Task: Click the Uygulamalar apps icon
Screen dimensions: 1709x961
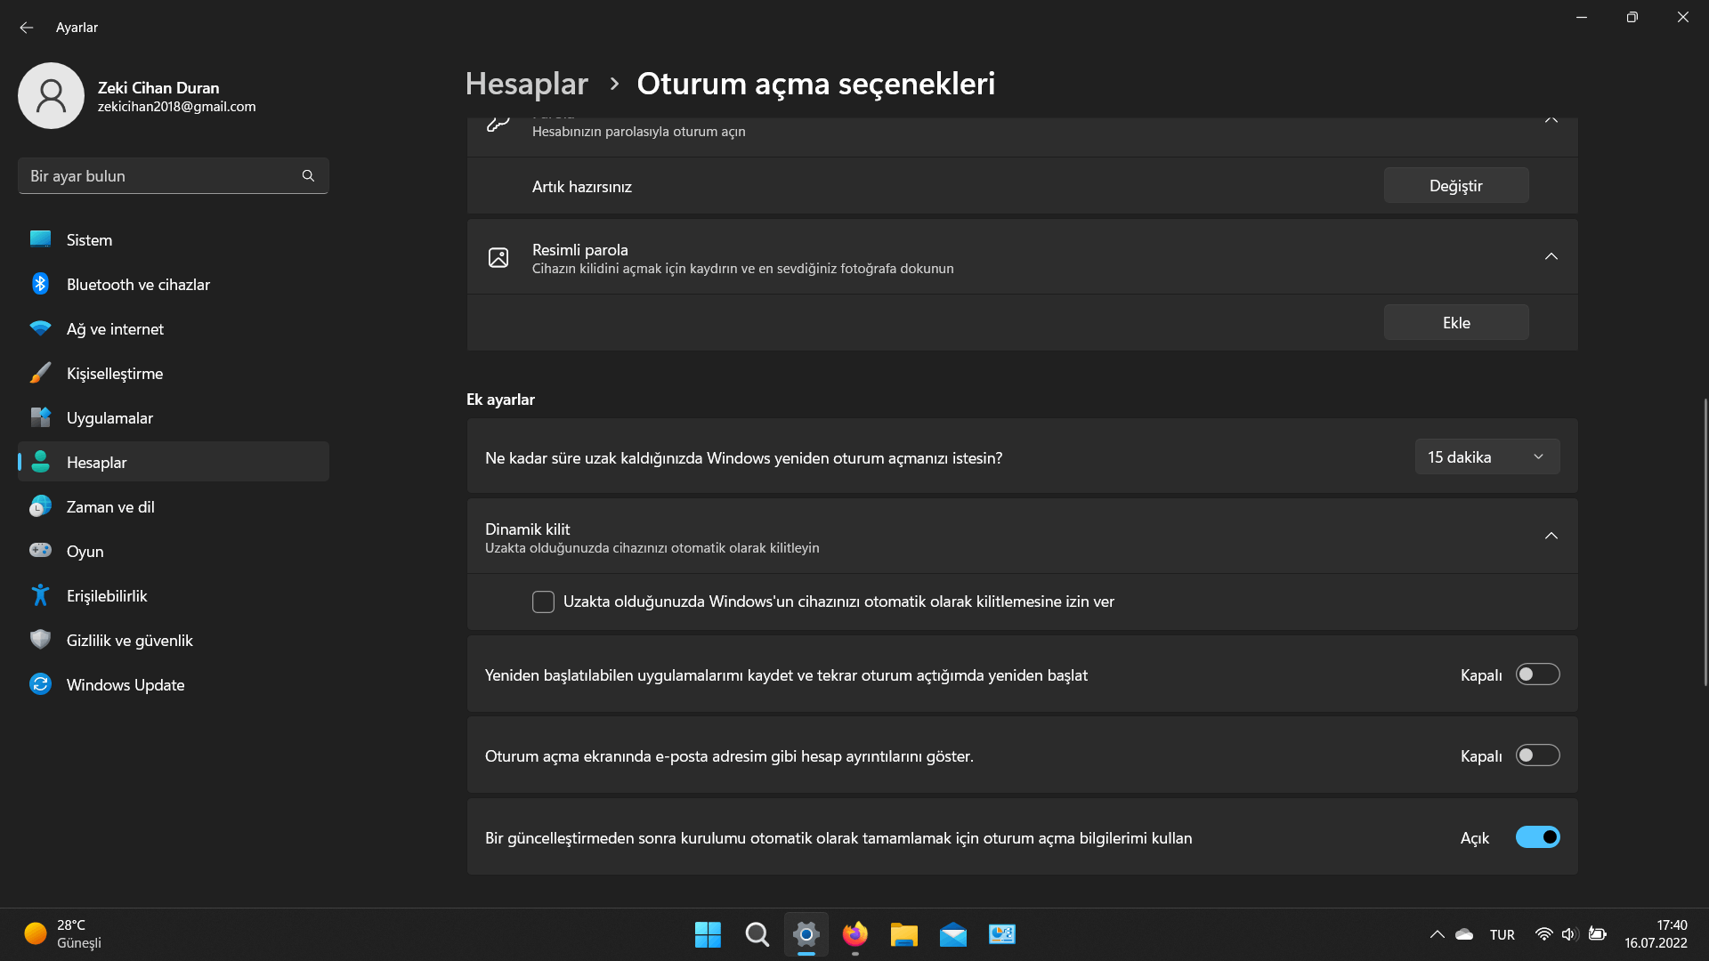Action: 40,416
